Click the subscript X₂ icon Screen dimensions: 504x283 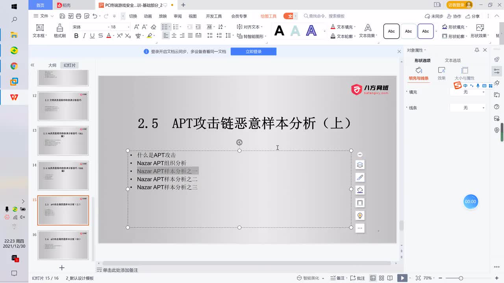(x=128, y=35)
